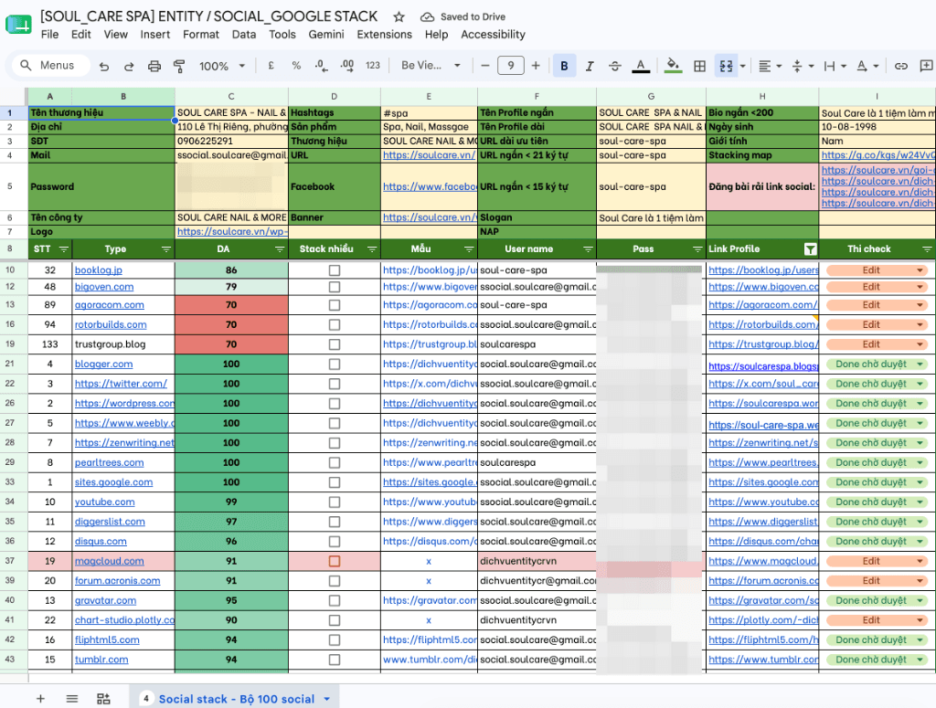This screenshot has width=936, height=708.
Task: Format as percent
Action: pos(296,66)
